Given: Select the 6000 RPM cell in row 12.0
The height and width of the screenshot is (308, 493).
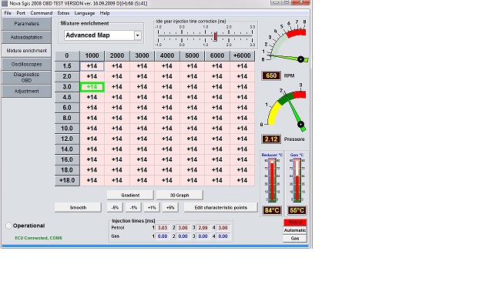Looking at the screenshot, I should pos(217,139).
